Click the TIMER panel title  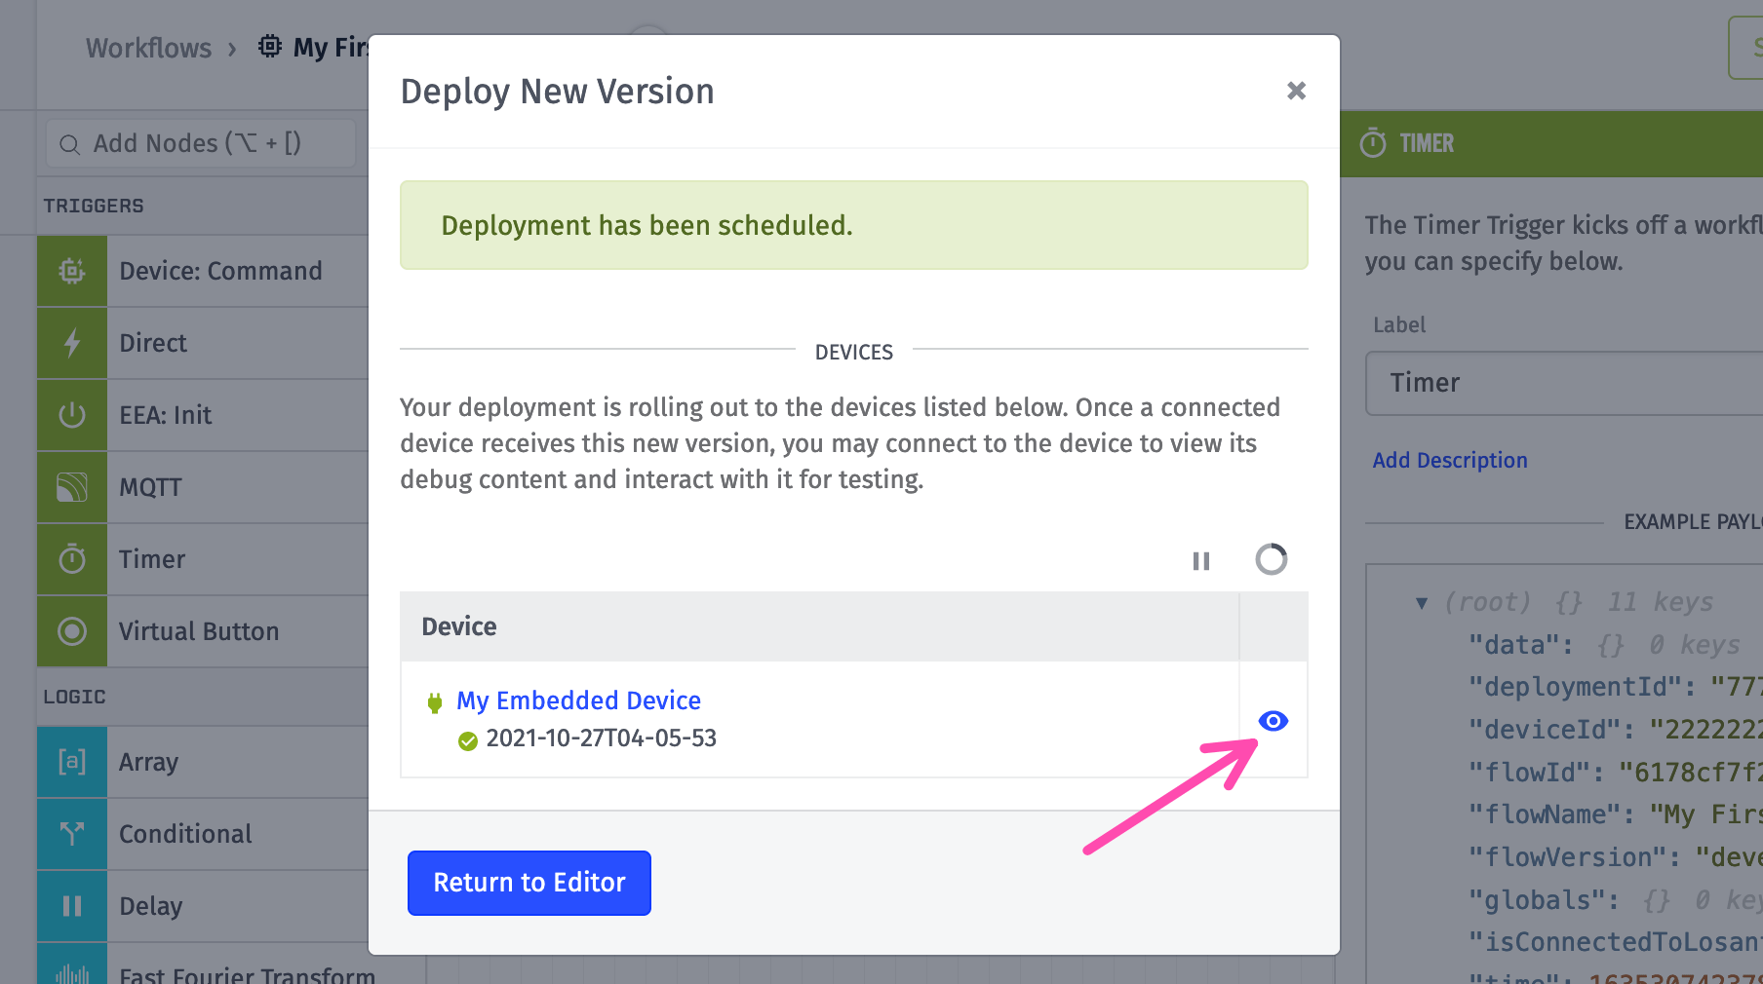(x=1427, y=143)
